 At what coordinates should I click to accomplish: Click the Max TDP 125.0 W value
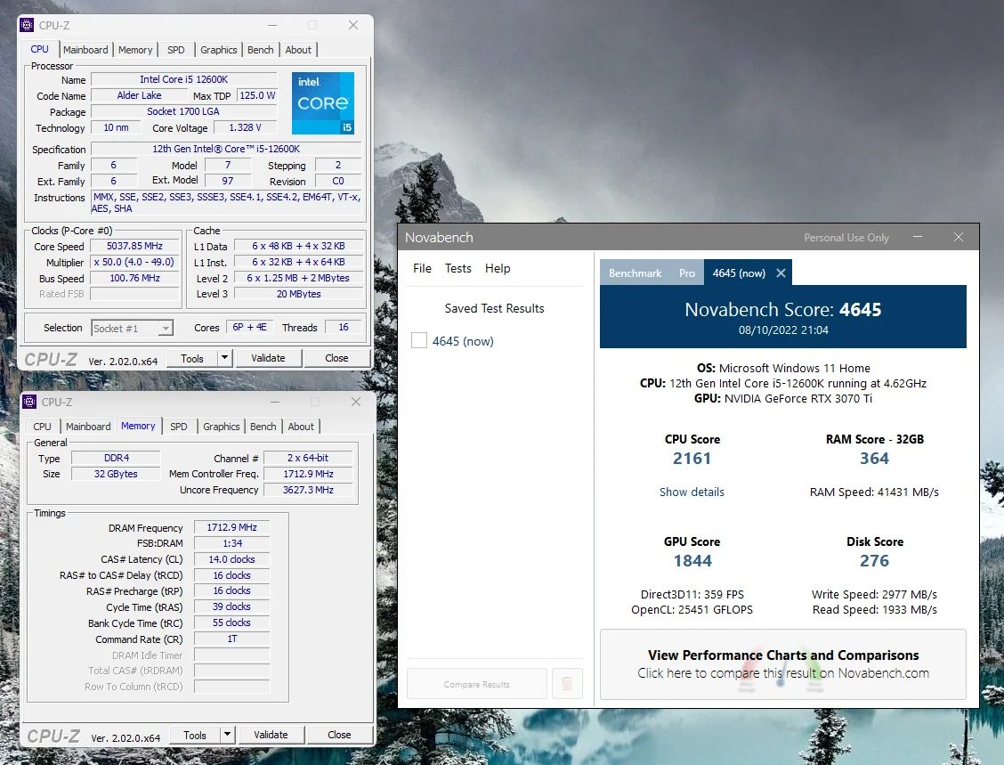coord(256,95)
